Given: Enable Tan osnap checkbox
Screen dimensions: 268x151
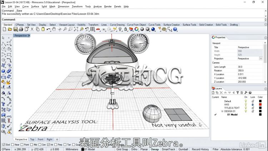Looking at the screenshot, I should [65, 145].
